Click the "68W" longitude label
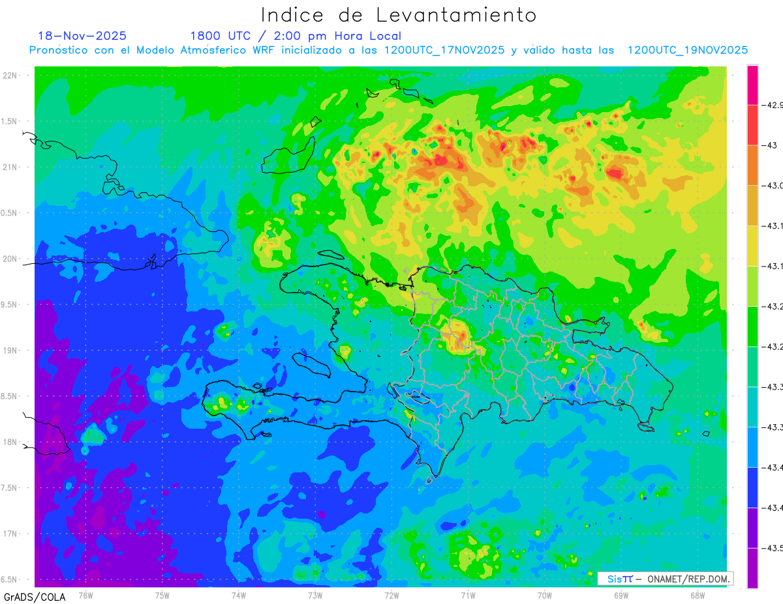Screen dimensions: 783x604 [698, 594]
